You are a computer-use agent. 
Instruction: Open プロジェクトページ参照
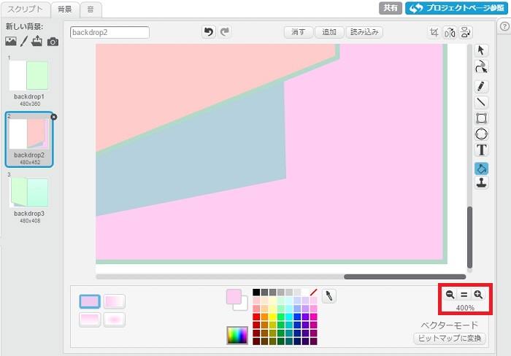[x=456, y=8]
